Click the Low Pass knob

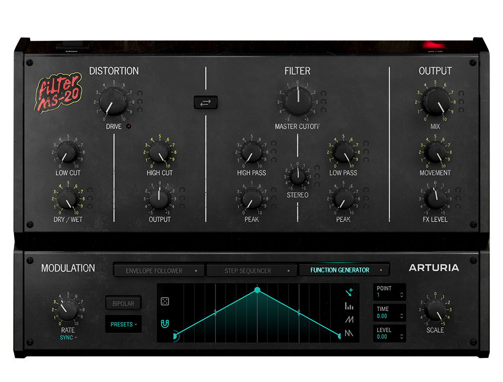pyautogui.click(x=343, y=152)
